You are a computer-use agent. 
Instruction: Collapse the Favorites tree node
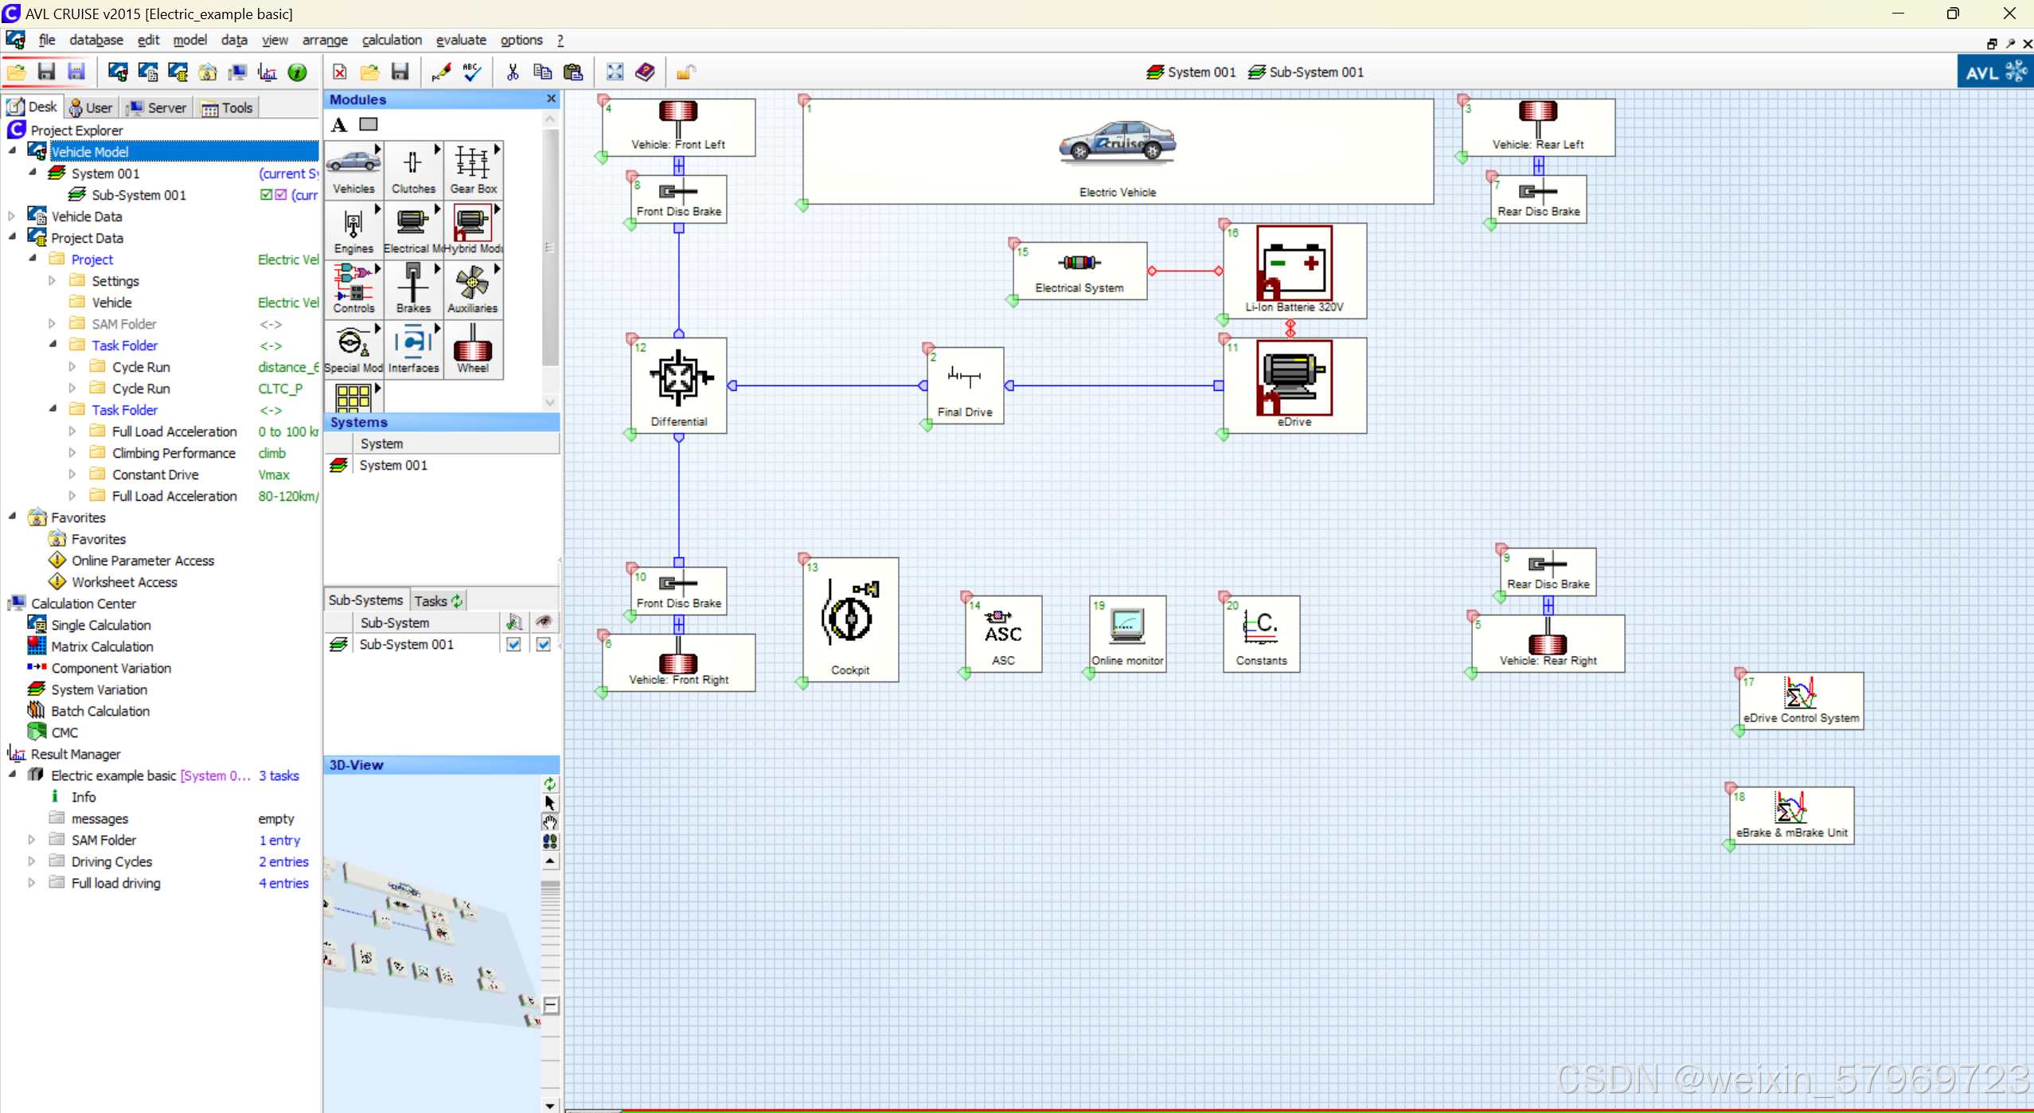click(x=12, y=517)
